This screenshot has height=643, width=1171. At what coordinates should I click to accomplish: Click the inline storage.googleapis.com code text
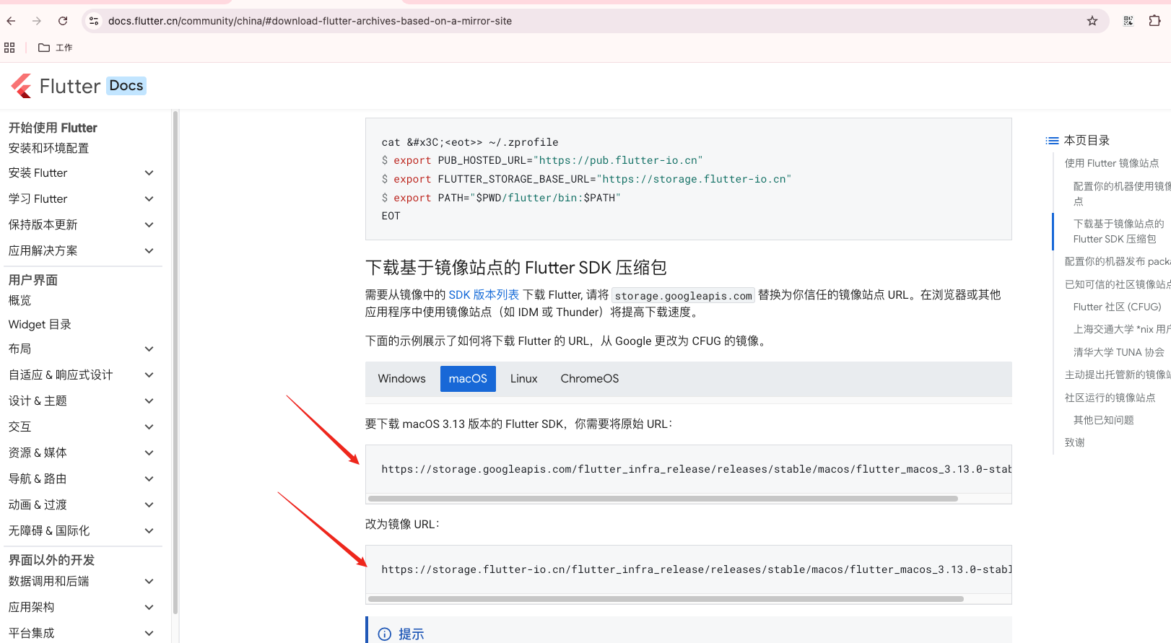coord(683,295)
